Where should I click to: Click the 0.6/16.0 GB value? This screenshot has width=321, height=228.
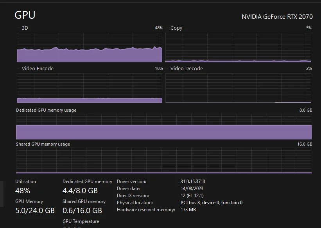tap(82, 210)
